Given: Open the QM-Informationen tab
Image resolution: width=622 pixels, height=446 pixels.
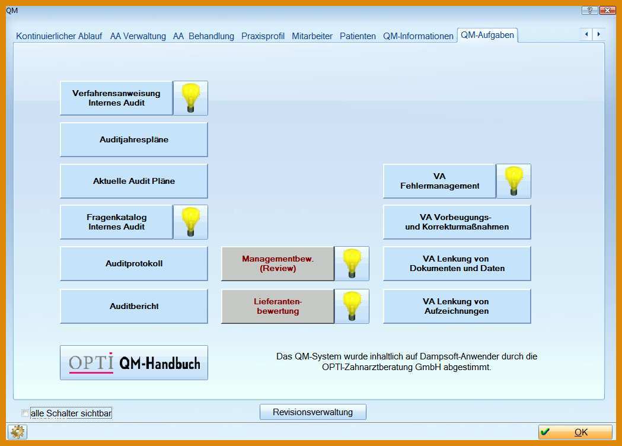Looking at the screenshot, I should [418, 36].
